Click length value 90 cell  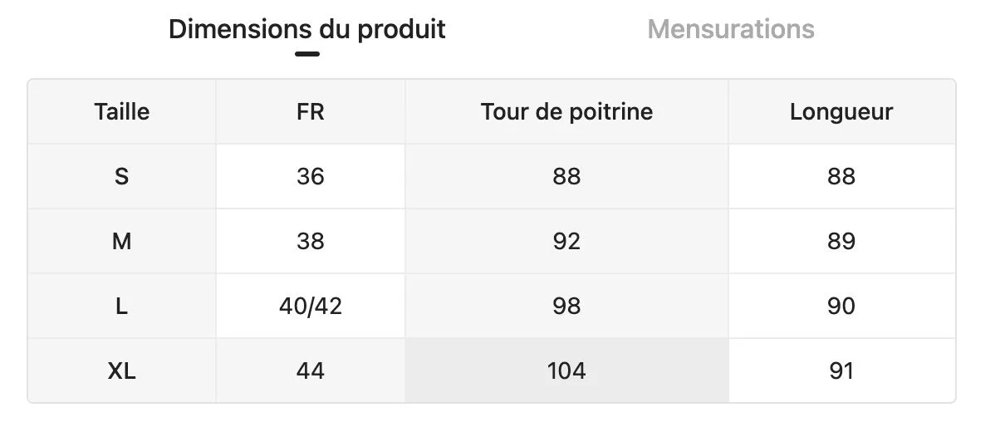tap(841, 306)
